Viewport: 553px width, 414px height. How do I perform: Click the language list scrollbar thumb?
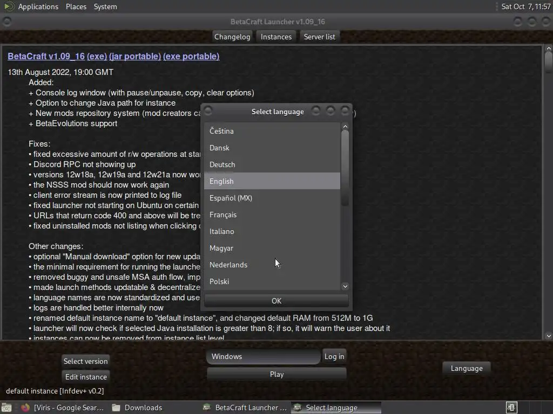click(345, 168)
